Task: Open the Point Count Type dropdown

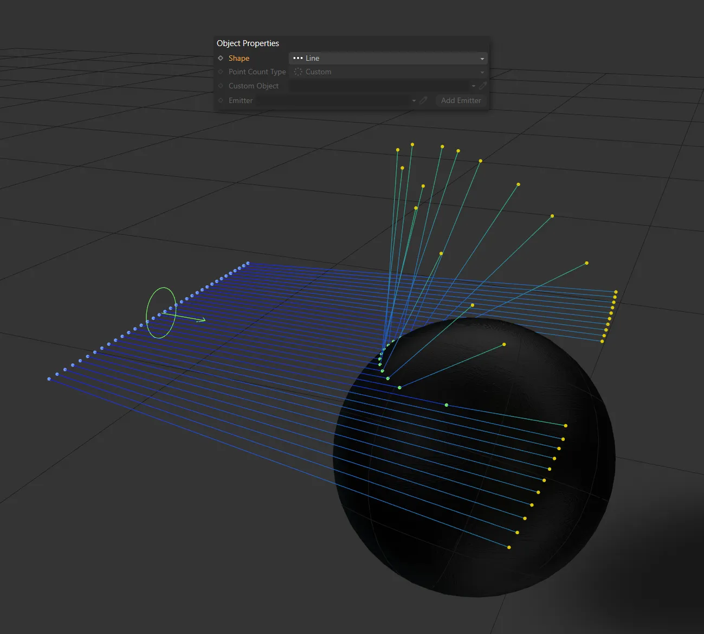Action: (x=481, y=72)
